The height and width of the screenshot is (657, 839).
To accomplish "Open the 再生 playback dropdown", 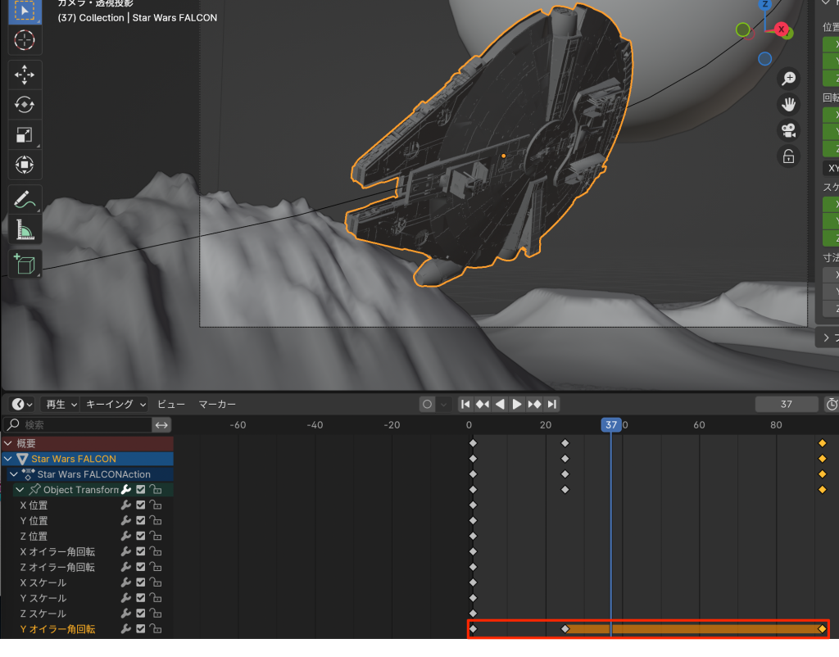I will 61,404.
